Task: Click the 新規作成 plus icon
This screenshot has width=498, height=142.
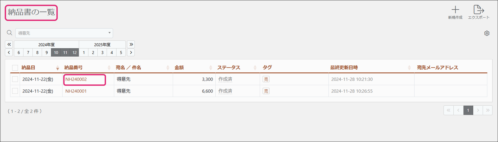Action: click(455, 10)
